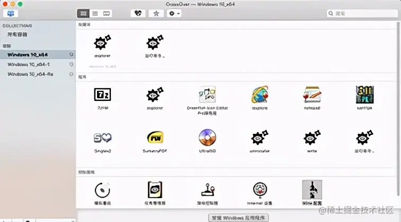Open the joystick game controllers icon
The height and width of the screenshot is (222, 401).
(207, 190)
